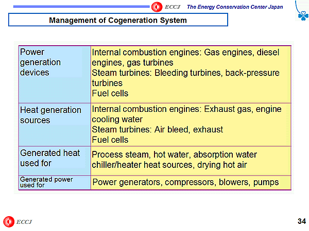Viewport: 309px width, 231px height.
Task: Select the 'Heat generation sources' cell
Action: [x=55, y=125]
